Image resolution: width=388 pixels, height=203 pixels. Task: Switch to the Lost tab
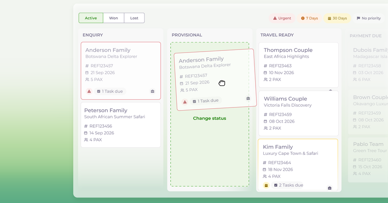click(134, 18)
